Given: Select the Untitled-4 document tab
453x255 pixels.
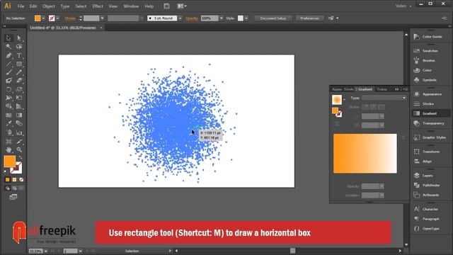Looking at the screenshot, I should tap(63, 28).
